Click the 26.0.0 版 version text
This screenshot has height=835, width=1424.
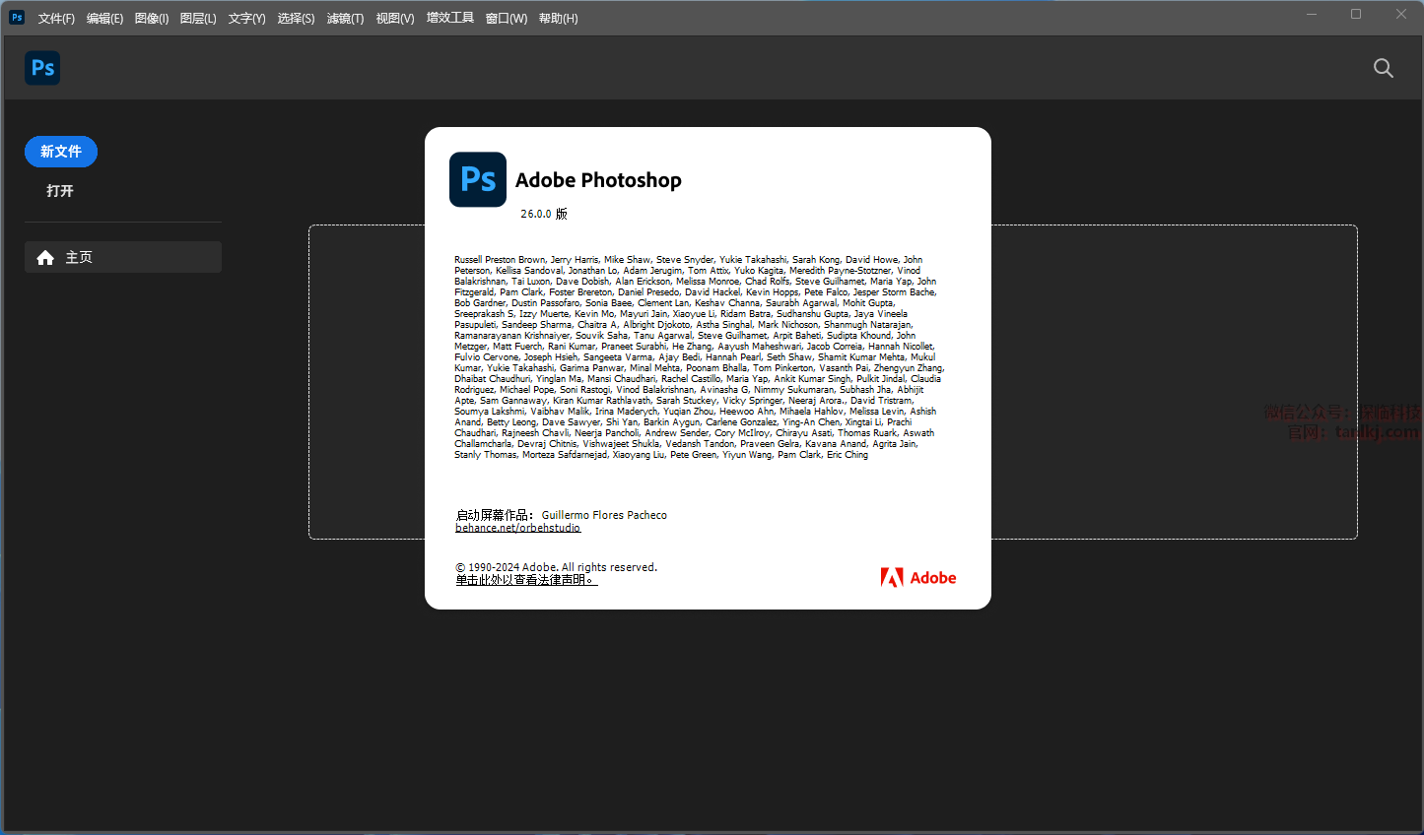[x=544, y=214]
